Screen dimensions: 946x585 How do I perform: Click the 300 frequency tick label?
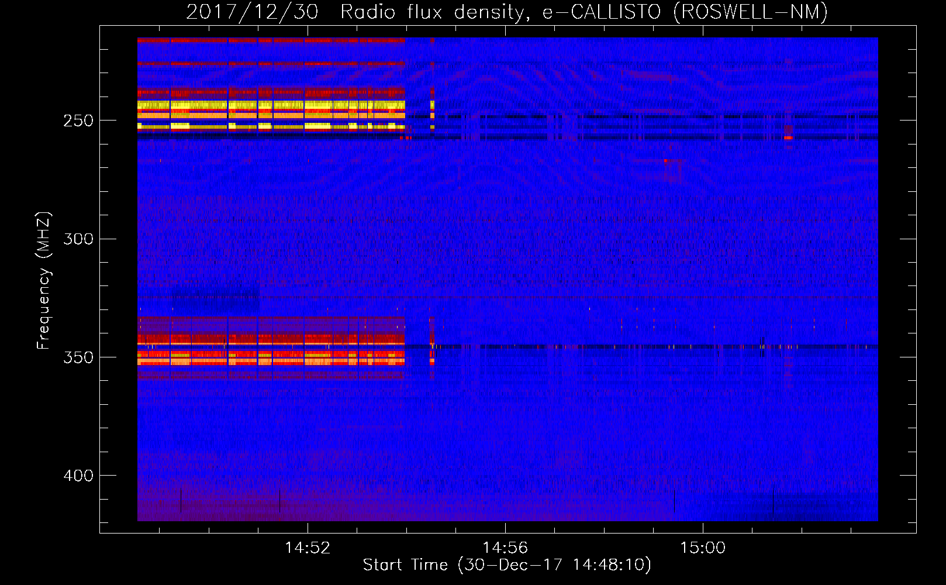78,239
